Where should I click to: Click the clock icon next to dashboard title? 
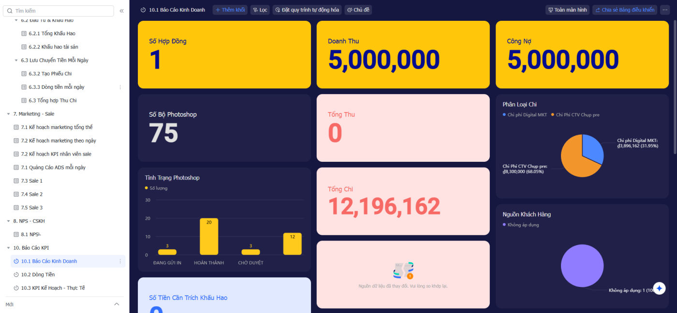[143, 10]
